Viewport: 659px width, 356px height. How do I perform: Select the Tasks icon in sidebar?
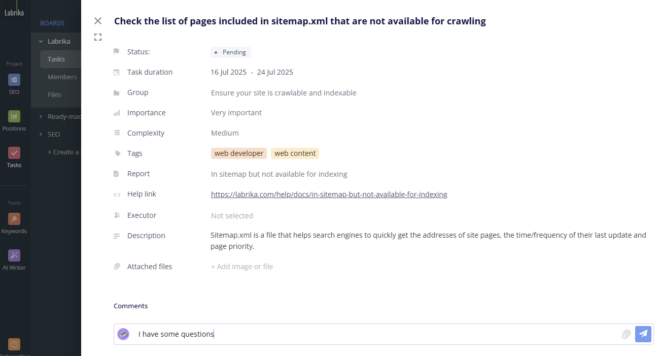point(14,153)
